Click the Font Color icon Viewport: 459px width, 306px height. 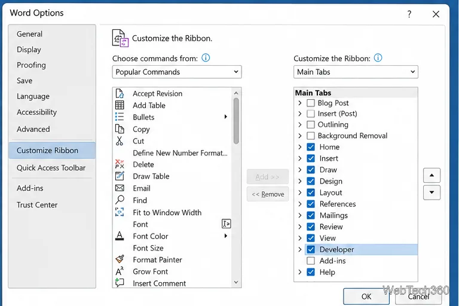point(120,235)
